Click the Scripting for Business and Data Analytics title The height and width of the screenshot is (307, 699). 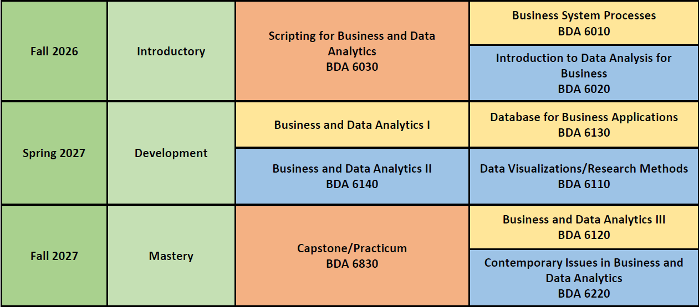pos(351,43)
